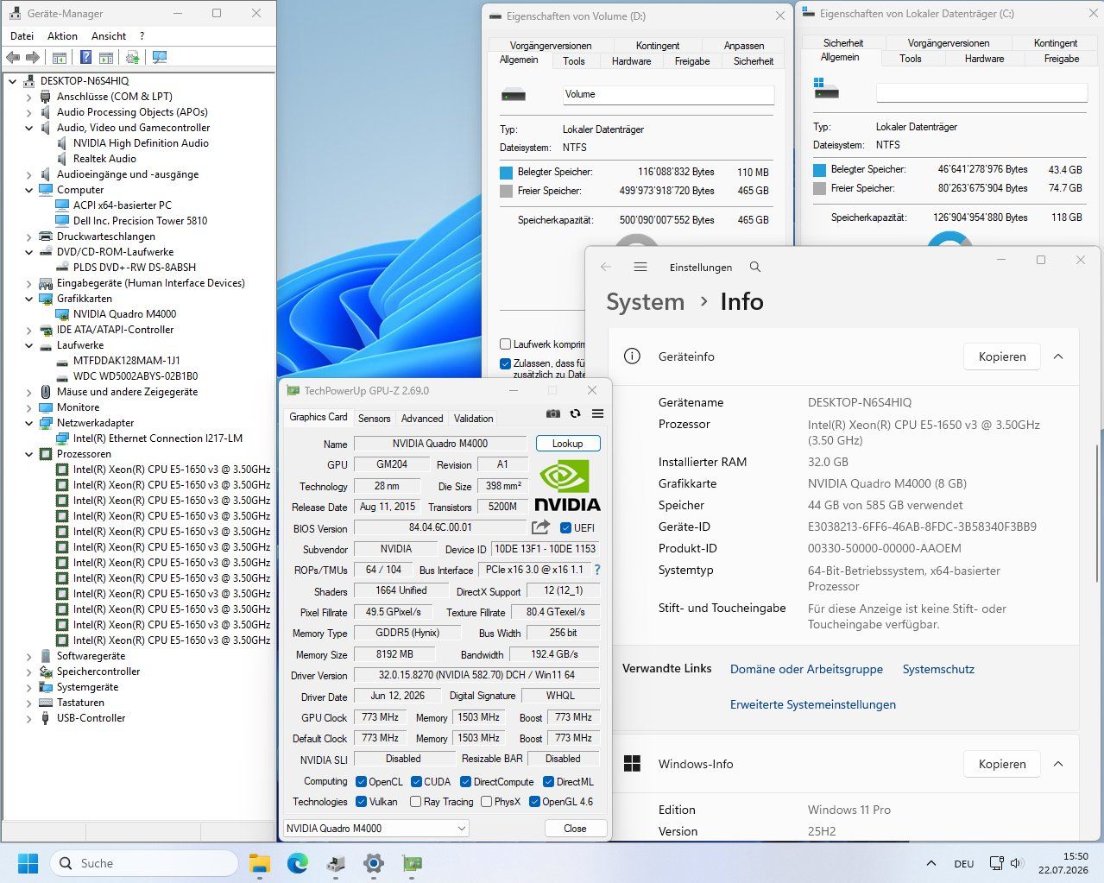1104x883 pixels.
Task: Collapse the Geräteinfo section chevron
Action: 1058,356
